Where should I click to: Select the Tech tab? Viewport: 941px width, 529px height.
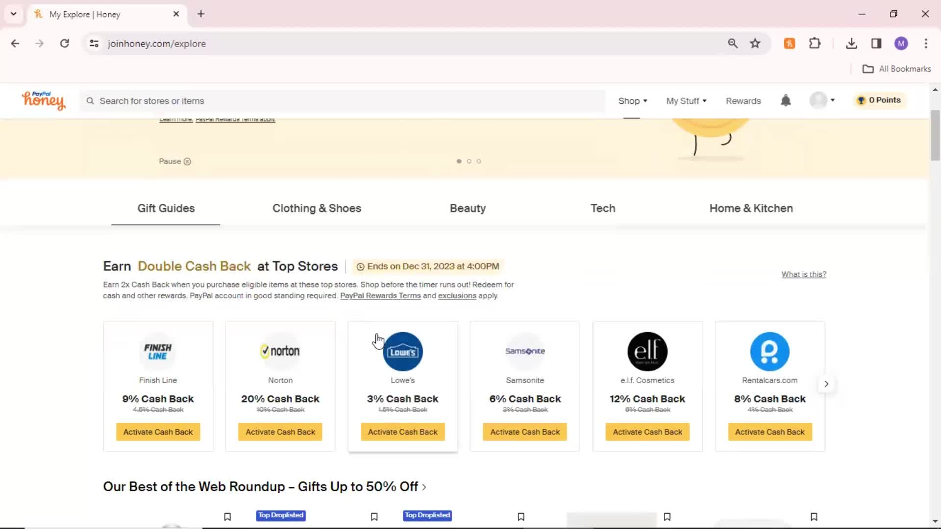pos(603,208)
